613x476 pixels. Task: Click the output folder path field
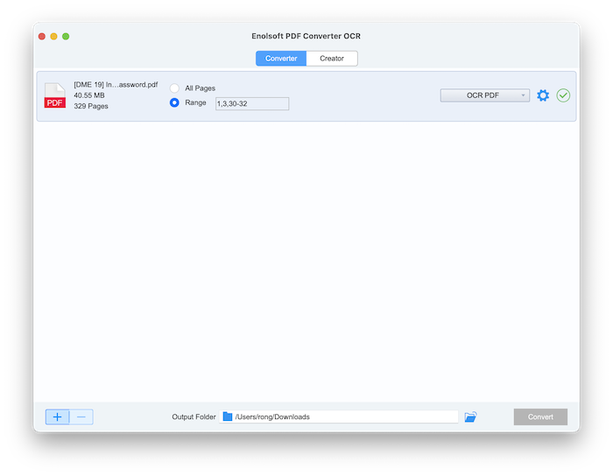click(339, 416)
